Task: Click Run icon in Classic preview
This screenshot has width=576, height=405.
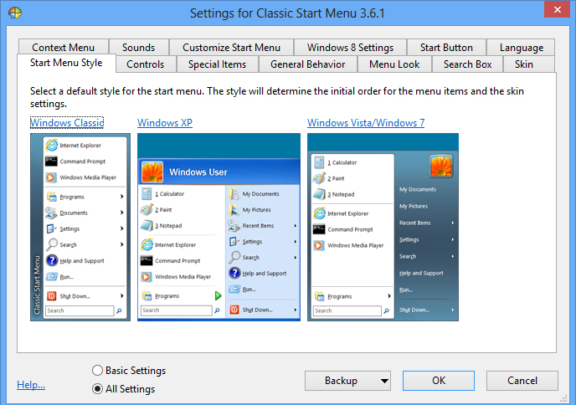Action: pyautogui.click(x=51, y=276)
